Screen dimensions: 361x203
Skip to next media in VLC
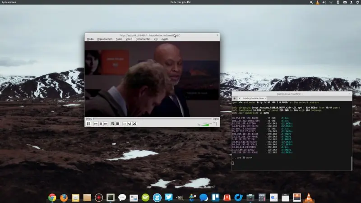tap(106, 124)
